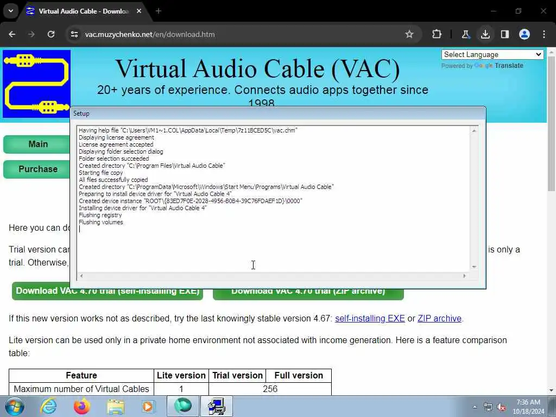Image resolution: width=556 pixels, height=417 pixels.
Task: Open the tab search dropdown arrow
Action: click(11, 11)
